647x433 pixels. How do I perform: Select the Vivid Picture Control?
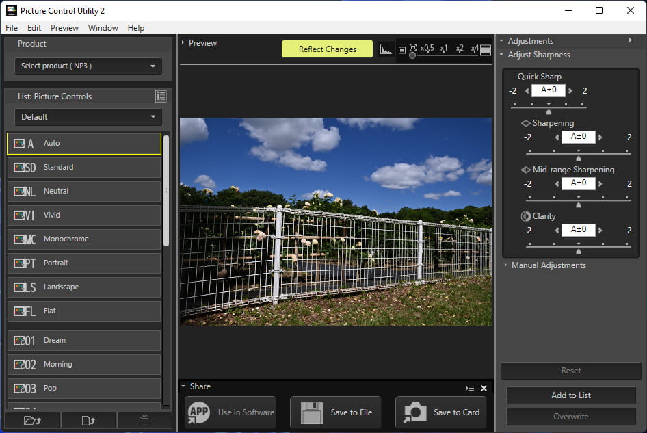[x=84, y=215]
